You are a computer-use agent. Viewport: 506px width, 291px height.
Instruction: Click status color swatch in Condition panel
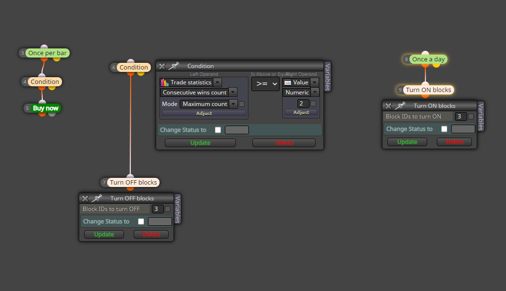237,130
